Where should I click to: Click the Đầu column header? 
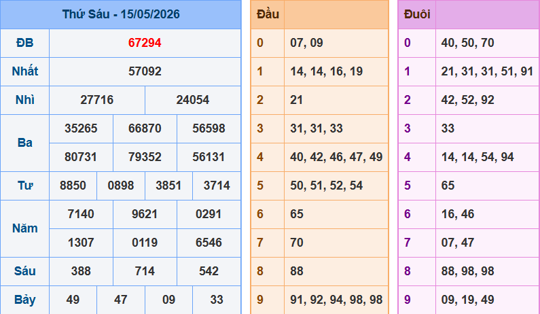268,14
